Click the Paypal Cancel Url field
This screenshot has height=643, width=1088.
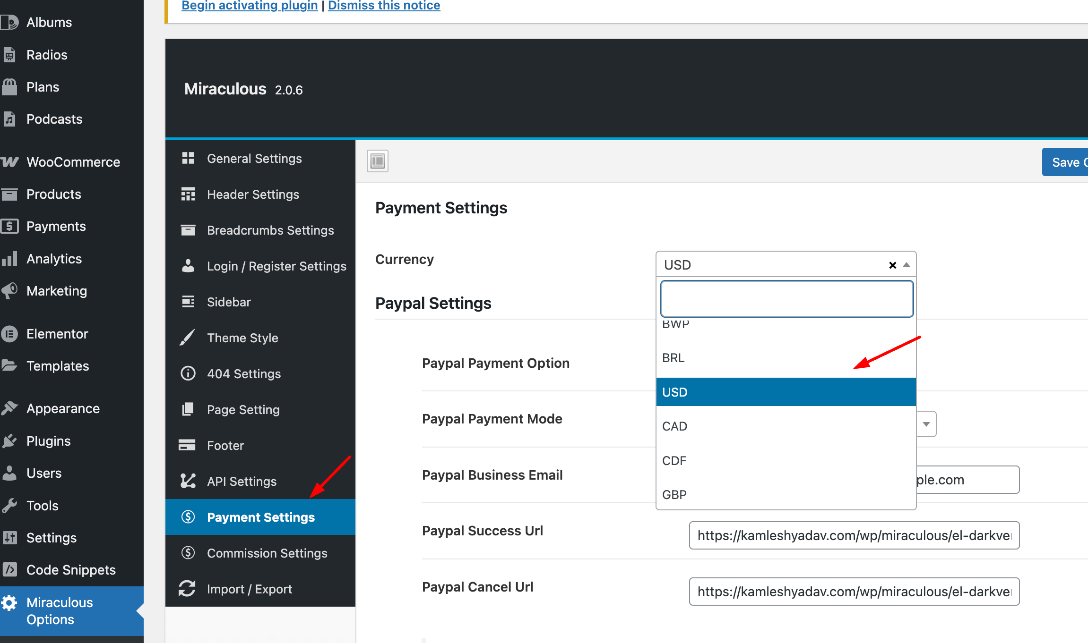click(x=854, y=592)
